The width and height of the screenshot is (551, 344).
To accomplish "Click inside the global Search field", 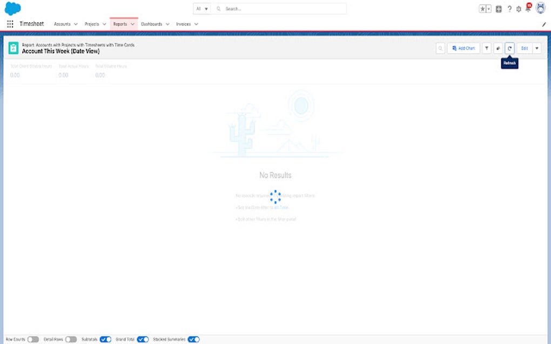I will [270, 9].
